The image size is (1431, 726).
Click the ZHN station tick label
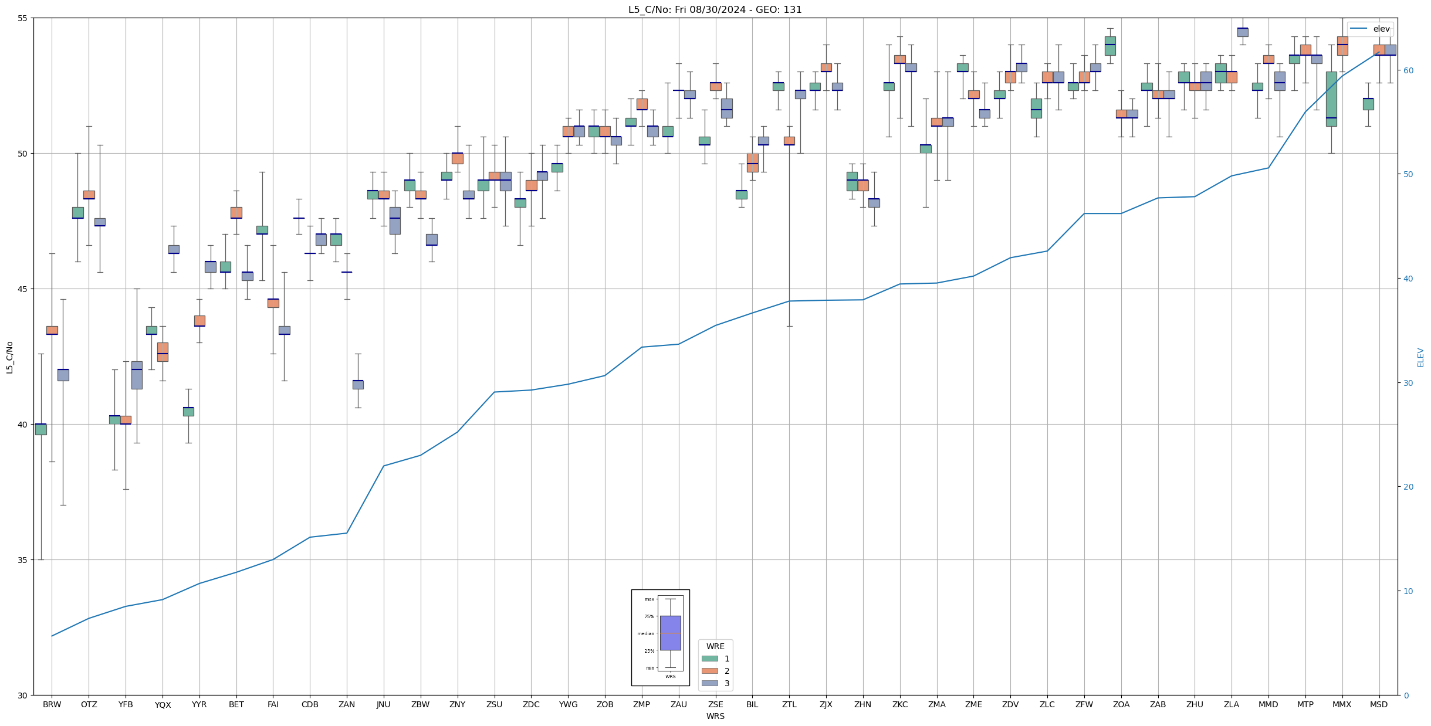[x=862, y=704]
